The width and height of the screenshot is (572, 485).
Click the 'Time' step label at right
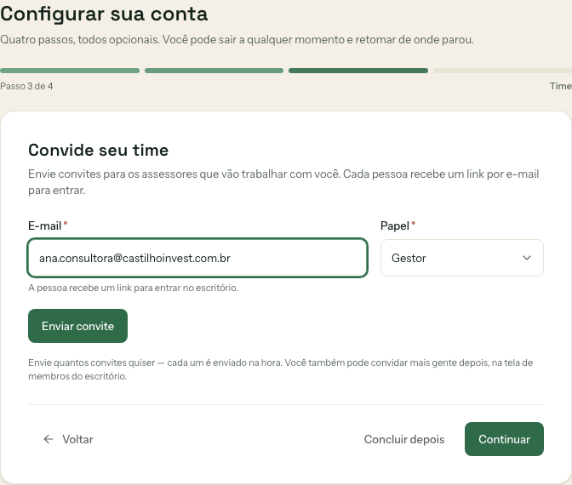click(561, 86)
